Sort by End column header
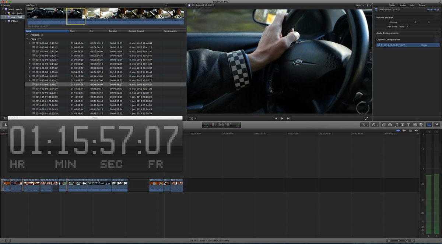442x244 pixels. [x=98, y=31]
